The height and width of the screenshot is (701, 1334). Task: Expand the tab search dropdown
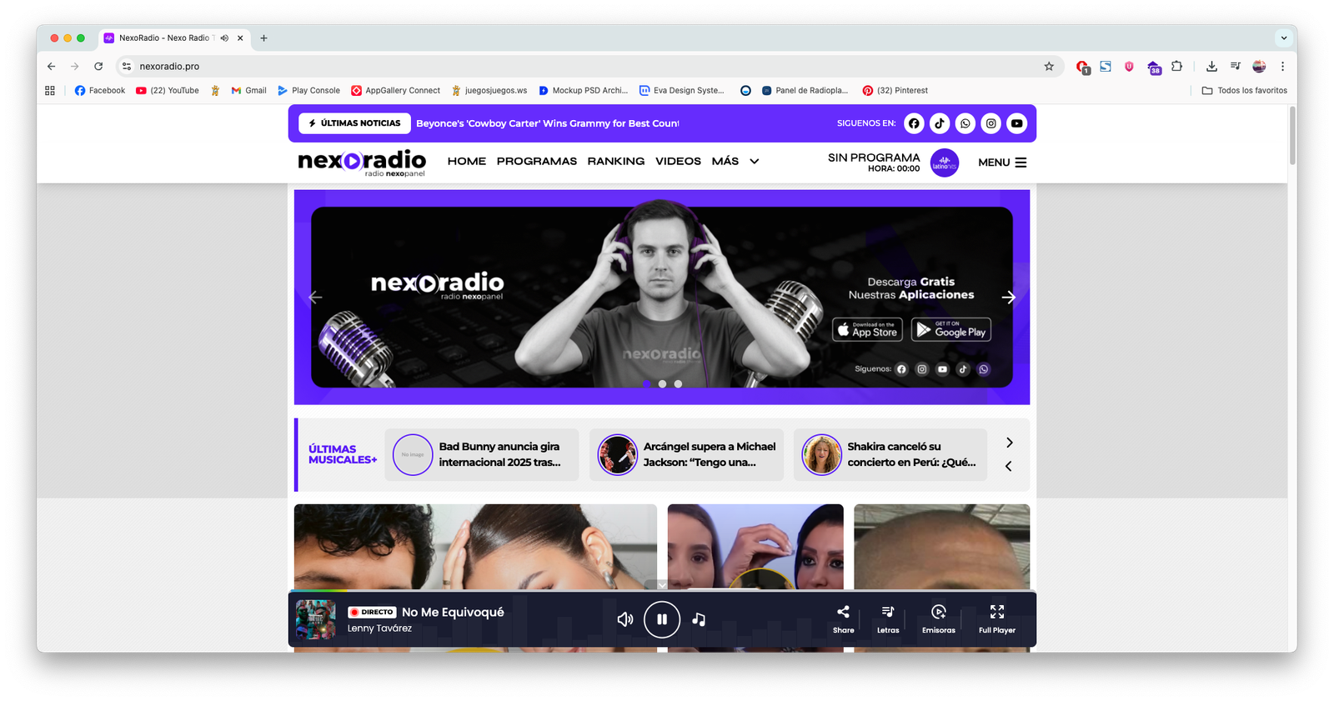1284,38
